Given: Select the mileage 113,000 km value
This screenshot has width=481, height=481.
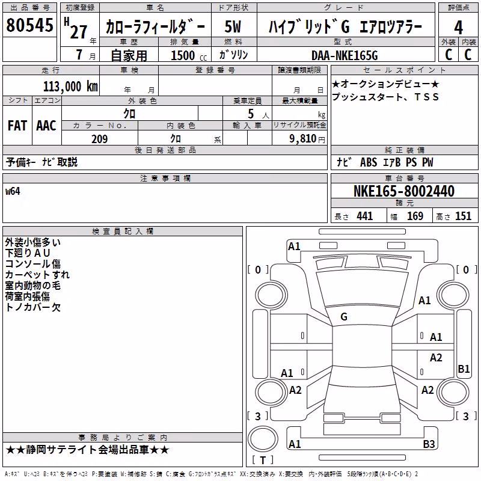Looking at the screenshot, I should (70, 87).
